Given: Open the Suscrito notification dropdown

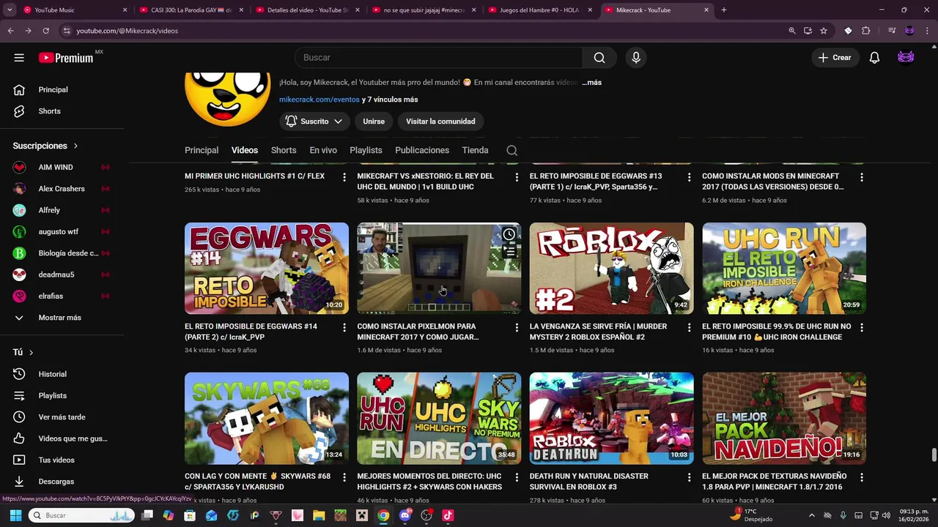Looking at the screenshot, I should [314, 122].
